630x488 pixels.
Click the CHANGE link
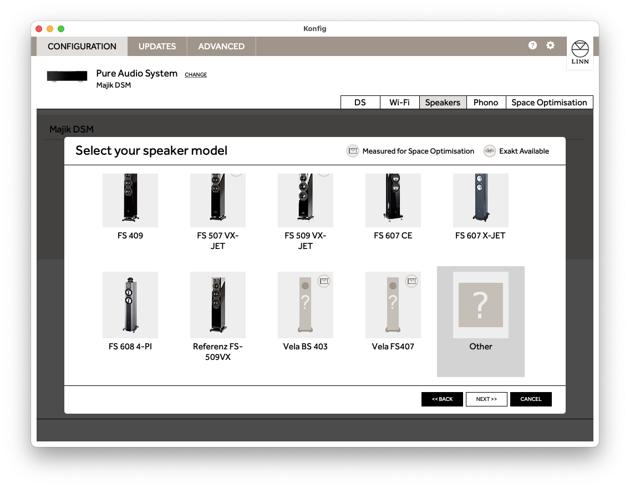(196, 75)
